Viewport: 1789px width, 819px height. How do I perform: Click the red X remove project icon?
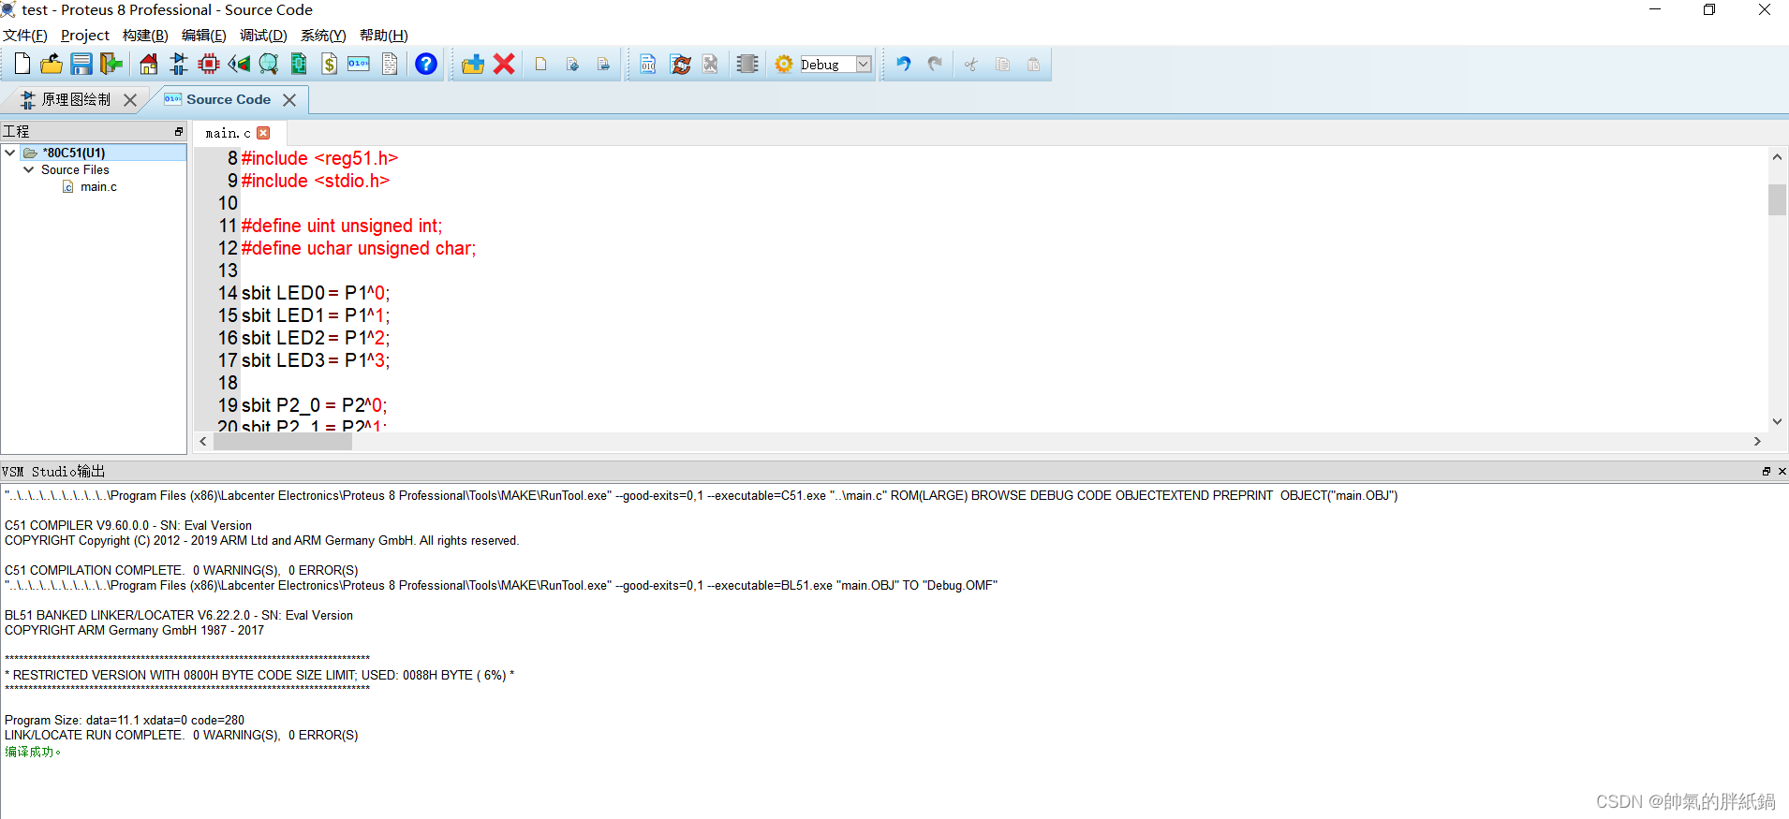tap(504, 64)
